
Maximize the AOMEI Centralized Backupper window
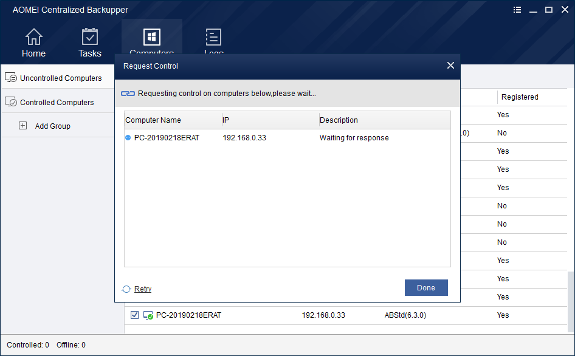pyautogui.click(x=549, y=10)
